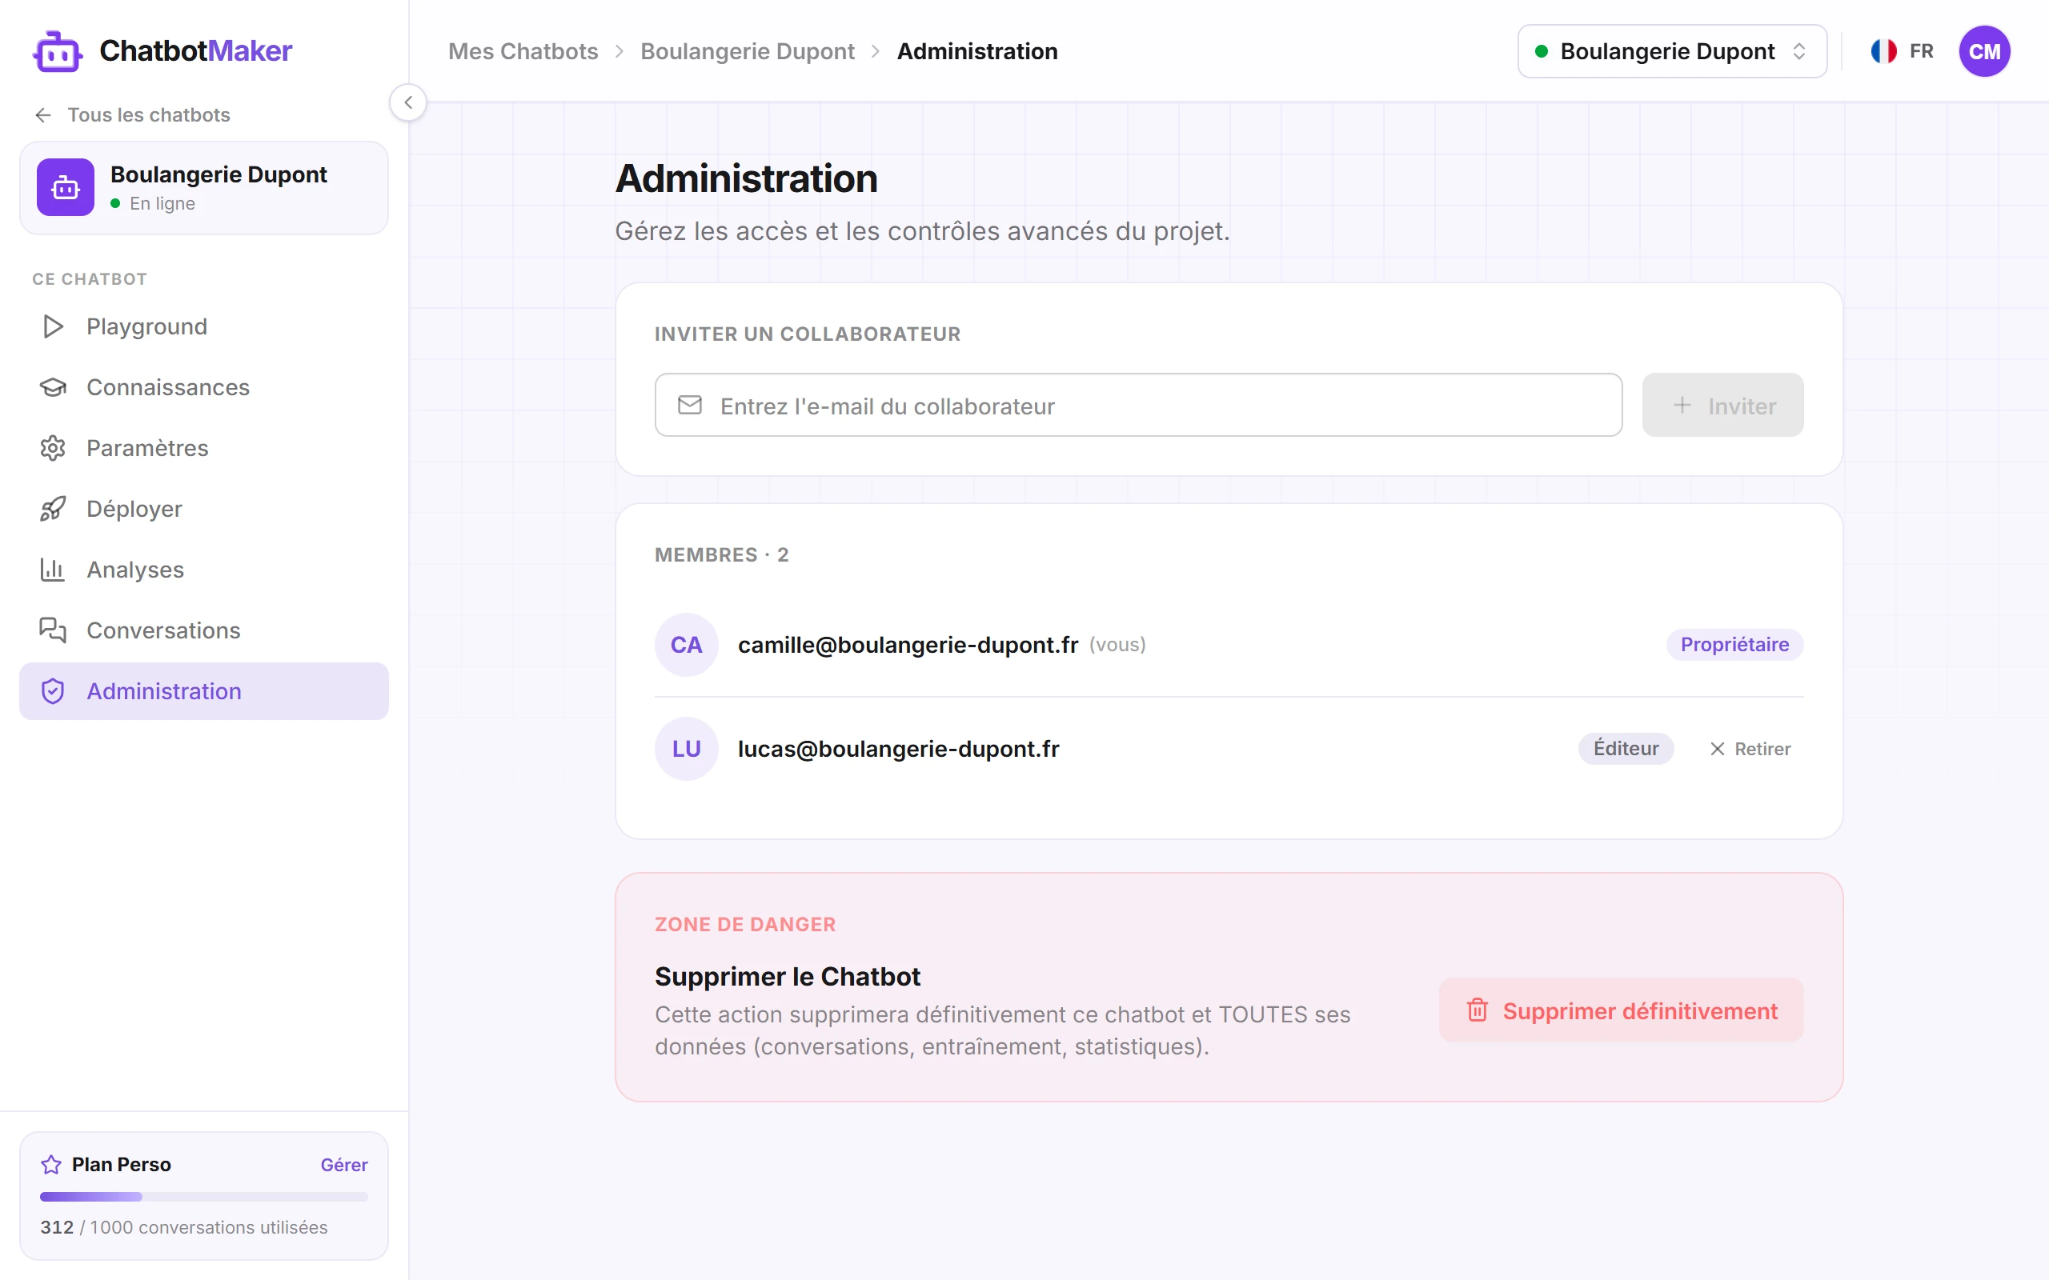2049x1280 pixels.
Task: Click the Propriétaire role badge
Action: tap(1734, 645)
